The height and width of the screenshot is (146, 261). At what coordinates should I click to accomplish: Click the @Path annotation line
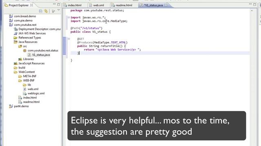pos(86,28)
